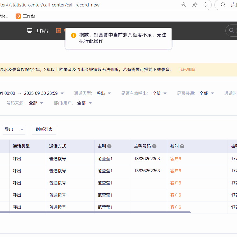Open the browser zoom-out icon
237x237 pixels.
[184, 5]
